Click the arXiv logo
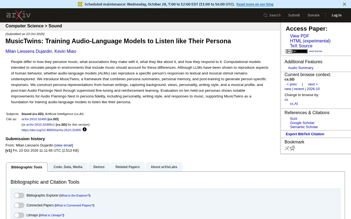Screen dimensions: 351x219 coord(18,15)
